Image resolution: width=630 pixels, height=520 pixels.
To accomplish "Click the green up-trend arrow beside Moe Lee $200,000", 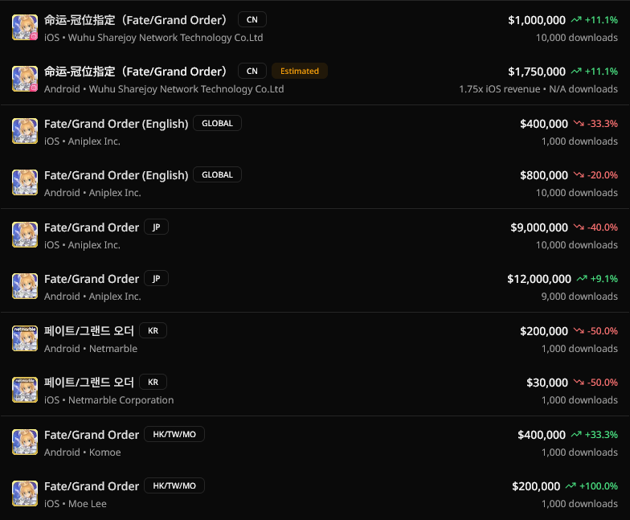I will 571,485.
